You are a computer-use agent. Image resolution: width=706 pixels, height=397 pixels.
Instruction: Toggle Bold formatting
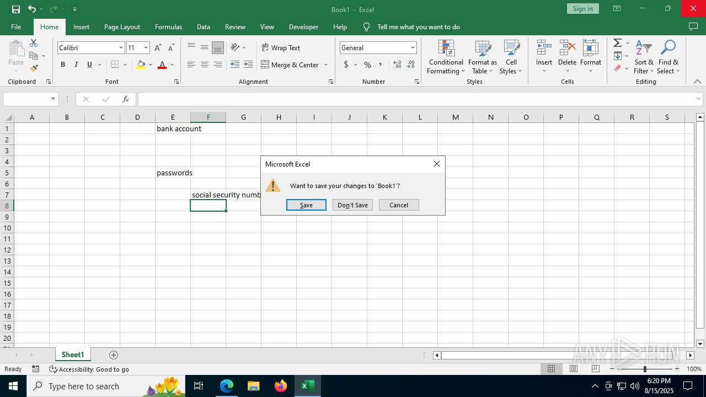click(63, 65)
